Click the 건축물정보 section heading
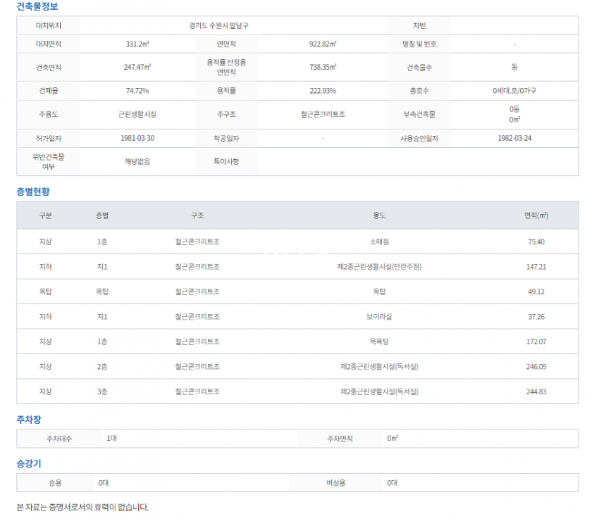The width and height of the screenshot is (592, 521). (x=37, y=6)
